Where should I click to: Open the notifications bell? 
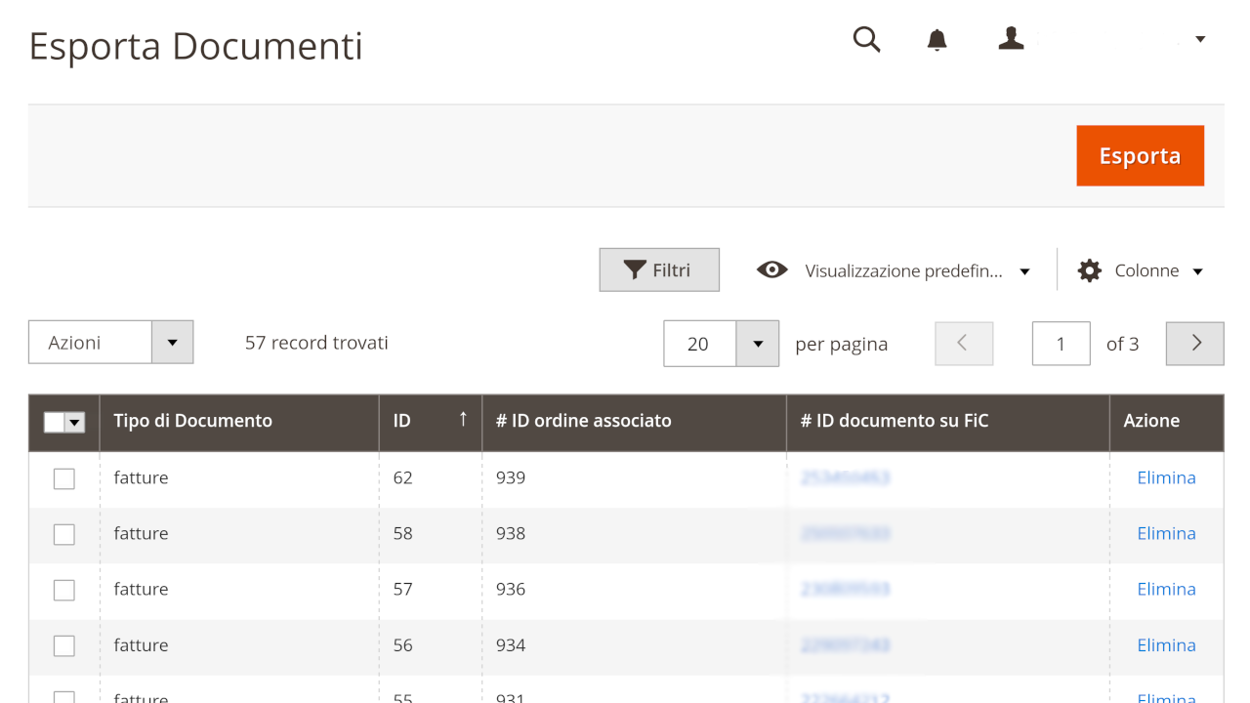point(937,39)
